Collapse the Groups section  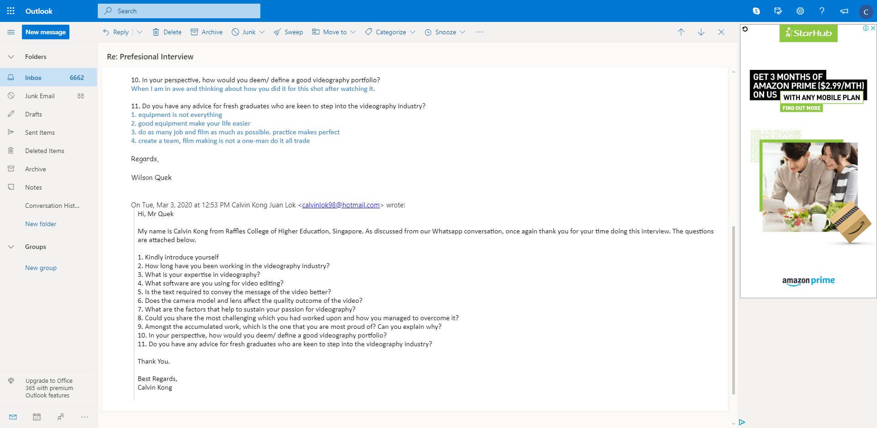point(11,247)
